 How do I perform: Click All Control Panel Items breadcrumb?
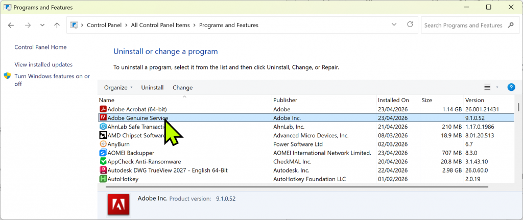tap(160, 26)
